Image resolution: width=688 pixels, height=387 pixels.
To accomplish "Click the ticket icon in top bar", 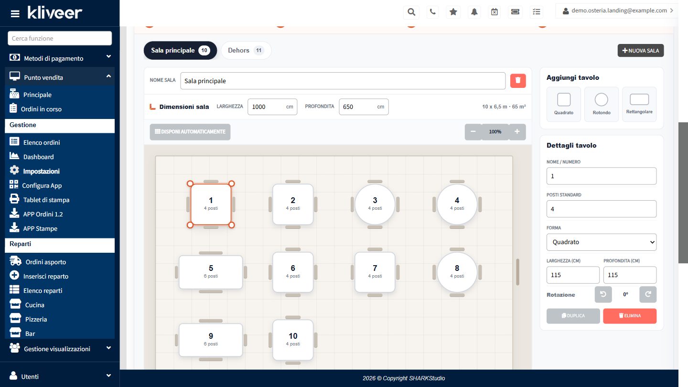I will 516,11.
